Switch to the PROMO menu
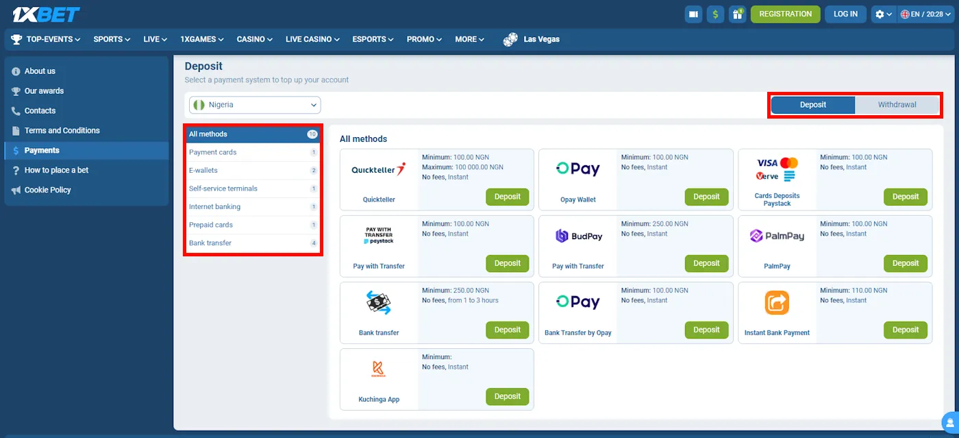 coord(421,39)
